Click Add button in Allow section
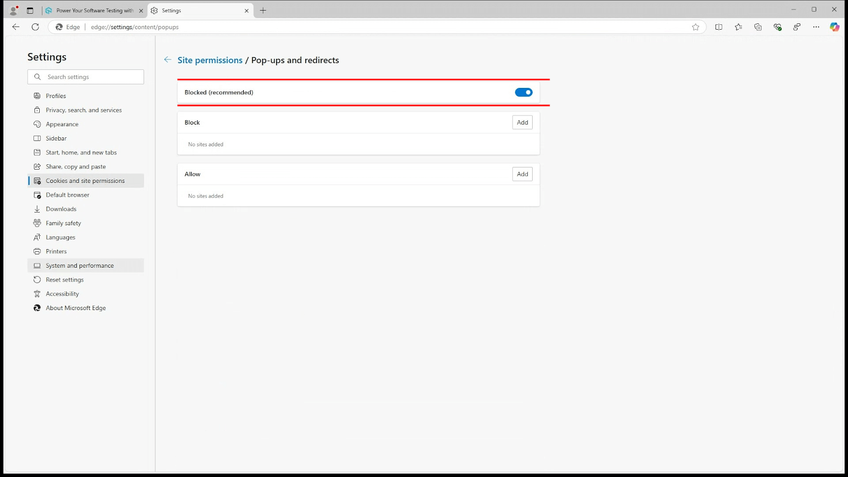Image resolution: width=848 pixels, height=477 pixels. click(522, 174)
